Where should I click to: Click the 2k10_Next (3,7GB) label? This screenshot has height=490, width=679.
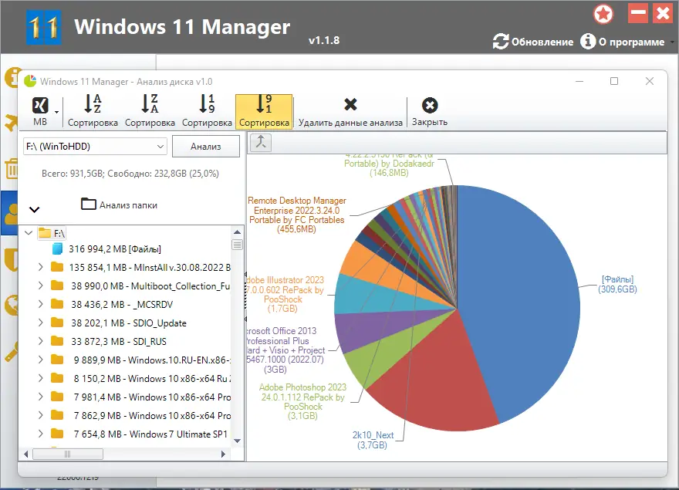[373, 440]
